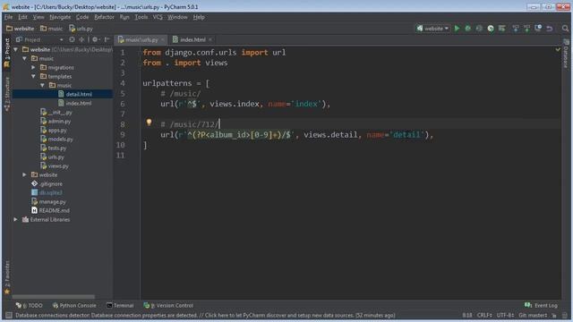Collapse the templates folder

pos(33,76)
